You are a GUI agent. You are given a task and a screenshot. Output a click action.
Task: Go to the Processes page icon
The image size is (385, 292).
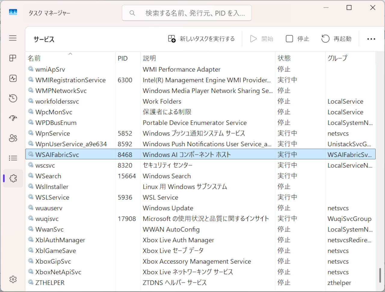(x=13, y=58)
